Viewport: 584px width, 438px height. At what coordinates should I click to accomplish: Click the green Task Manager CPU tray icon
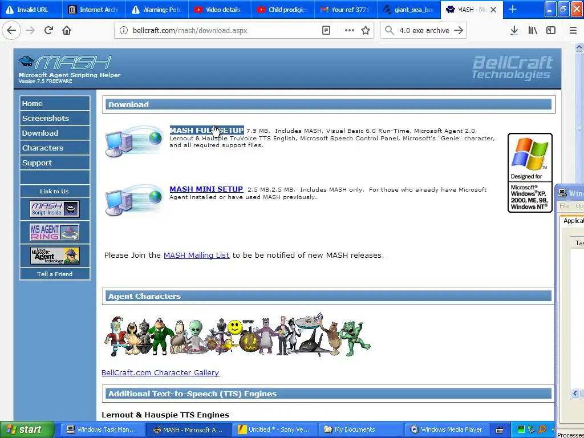point(521,429)
